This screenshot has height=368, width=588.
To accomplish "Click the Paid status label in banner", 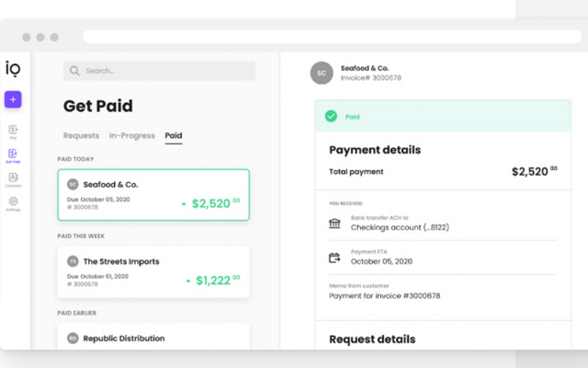I will coord(353,117).
